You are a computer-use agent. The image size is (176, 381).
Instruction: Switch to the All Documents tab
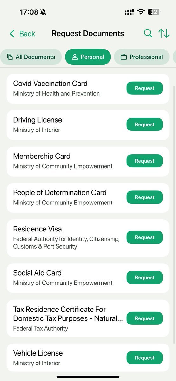tap(31, 57)
